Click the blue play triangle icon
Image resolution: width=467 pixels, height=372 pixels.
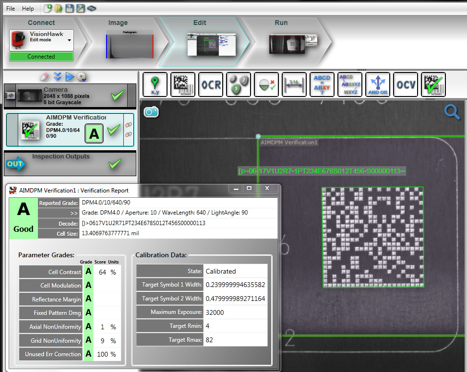point(70,77)
